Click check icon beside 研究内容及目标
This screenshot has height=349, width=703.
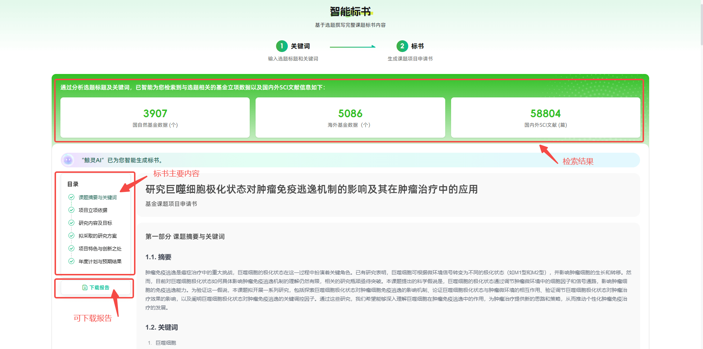71,223
